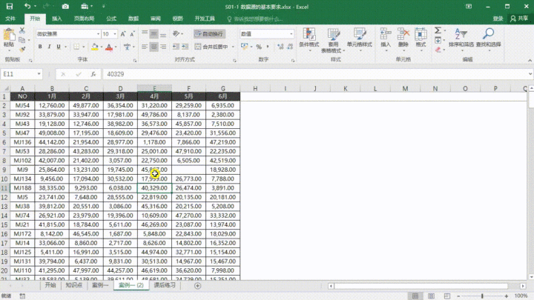534x300 pixels.
Task: Click the Copy icon in clipboard group
Action: pos(22,40)
